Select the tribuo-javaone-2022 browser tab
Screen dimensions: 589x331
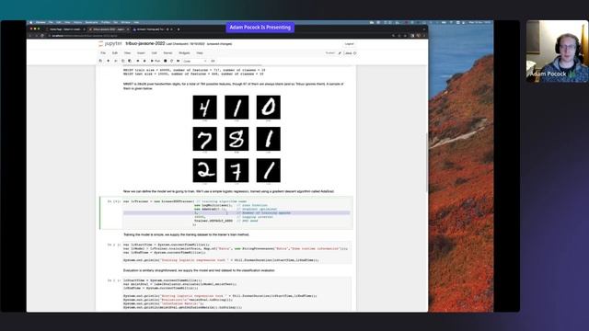click(x=109, y=29)
